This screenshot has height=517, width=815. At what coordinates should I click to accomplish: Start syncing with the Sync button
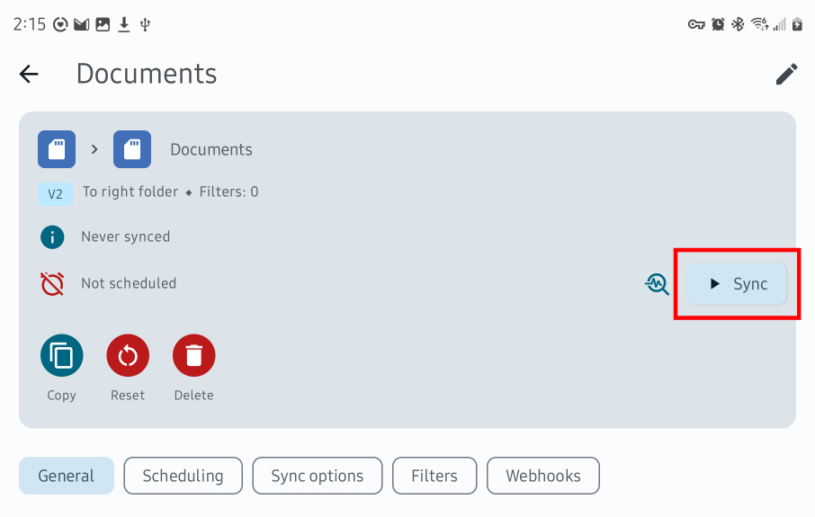tap(737, 284)
